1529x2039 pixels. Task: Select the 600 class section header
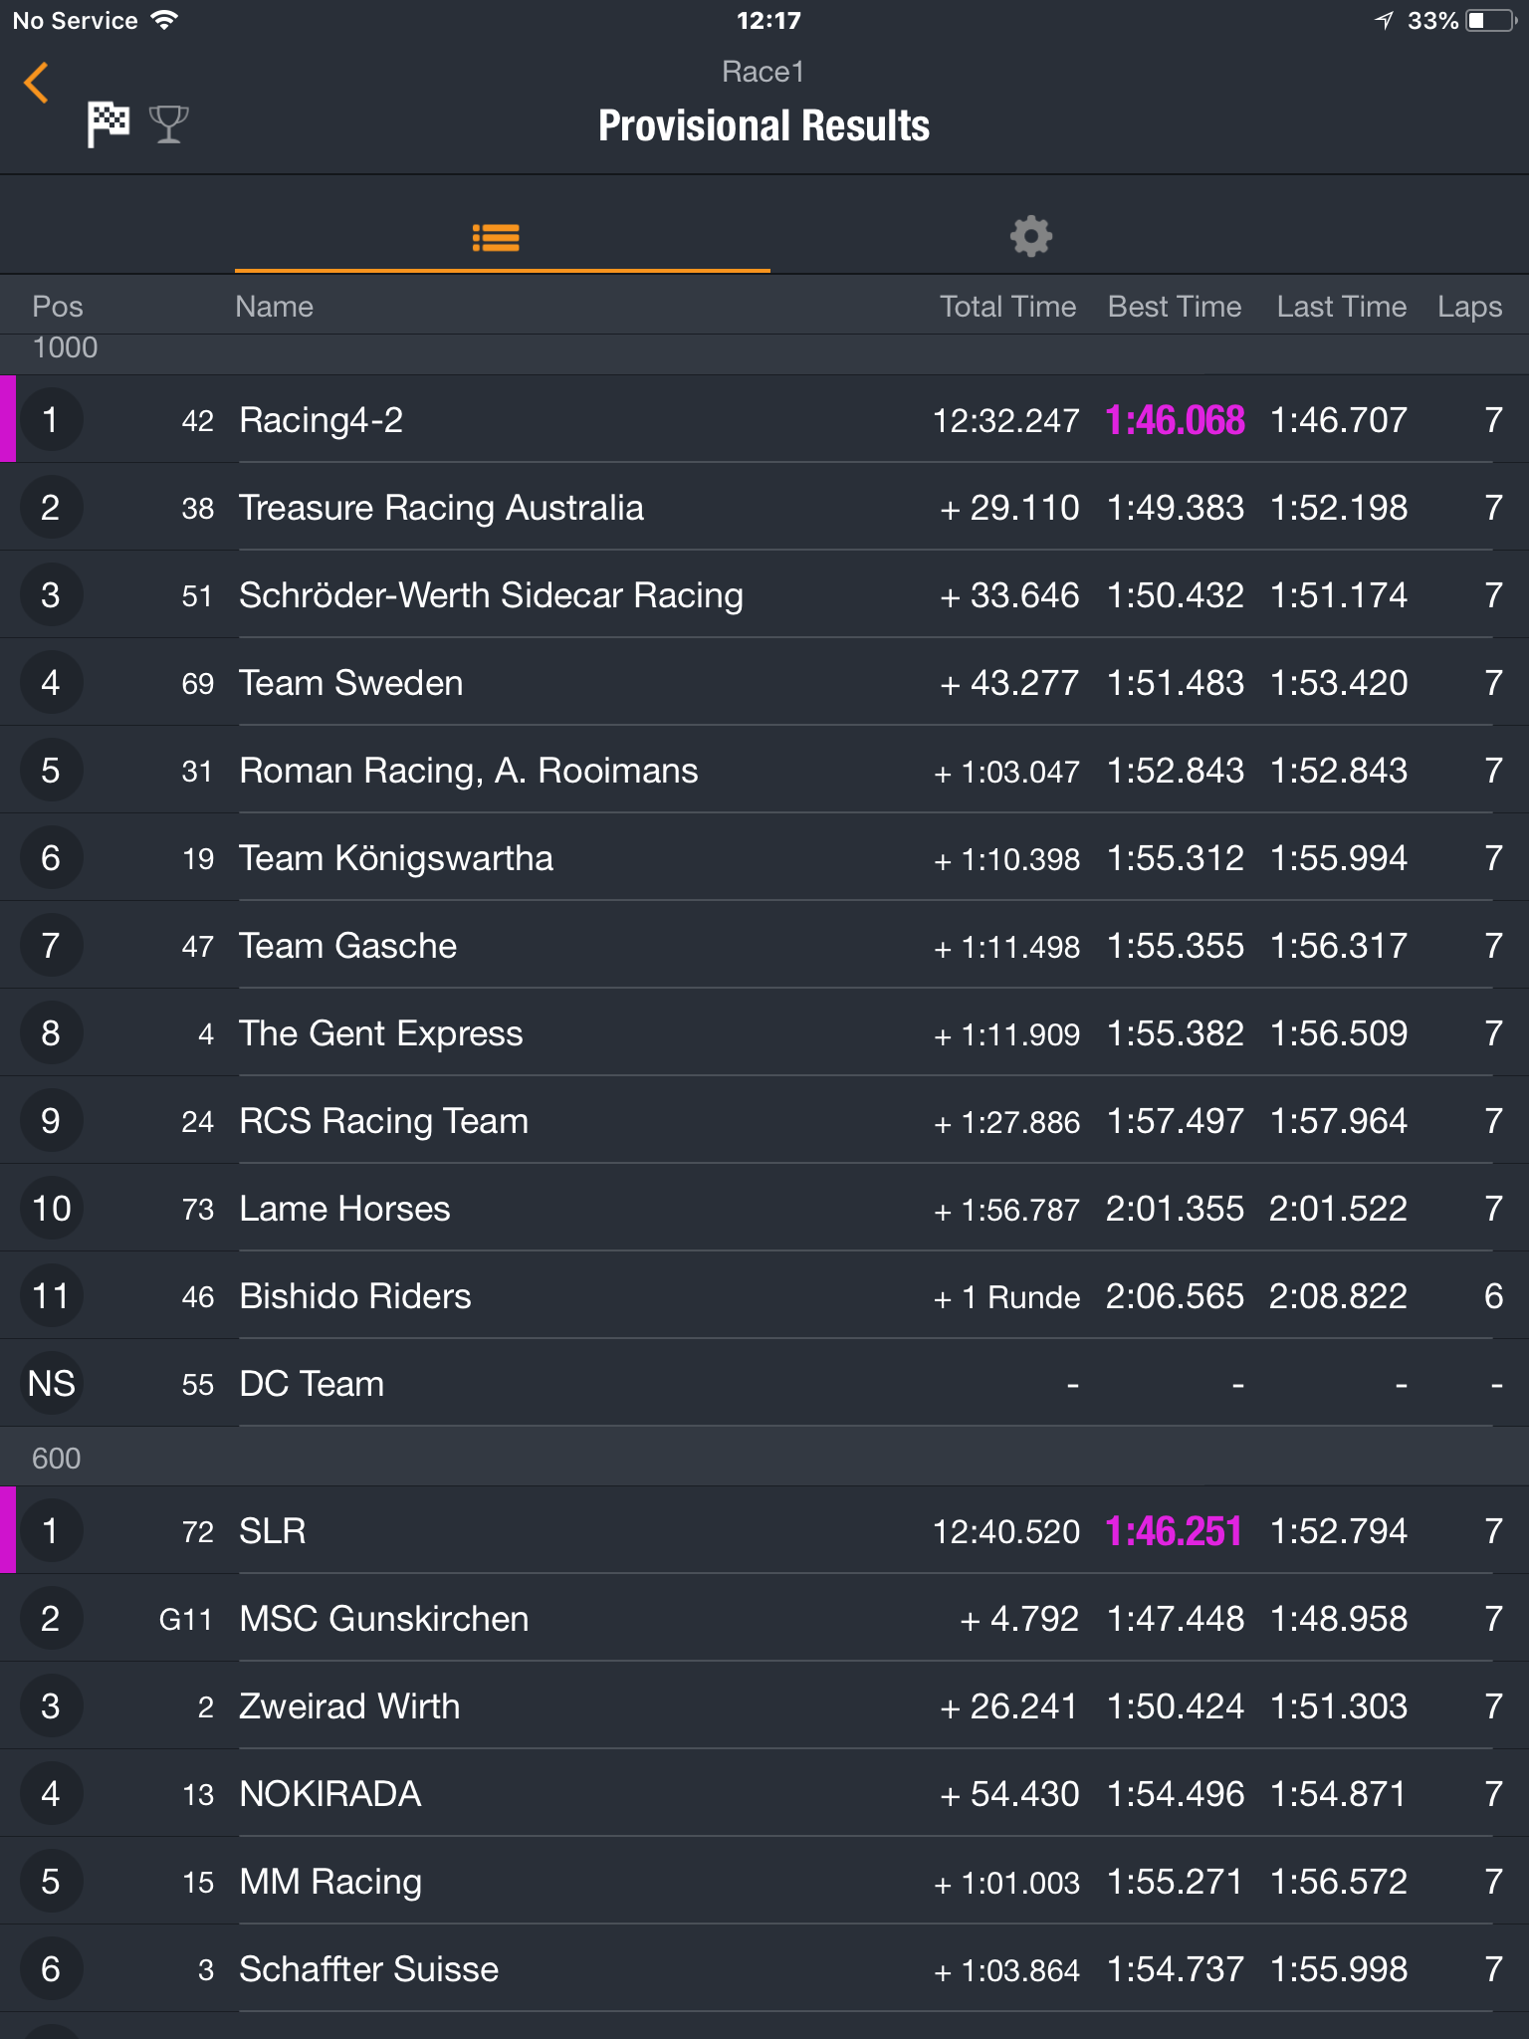tap(764, 1458)
